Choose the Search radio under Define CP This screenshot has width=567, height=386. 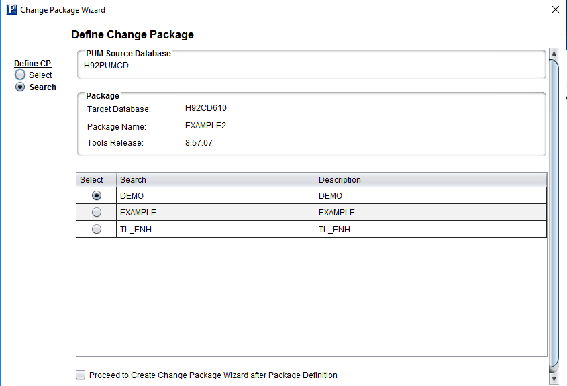[20, 87]
